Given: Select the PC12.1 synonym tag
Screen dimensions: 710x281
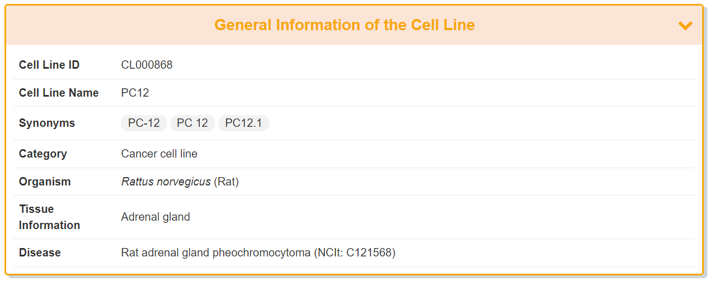Looking at the screenshot, I should click(243, 123).
